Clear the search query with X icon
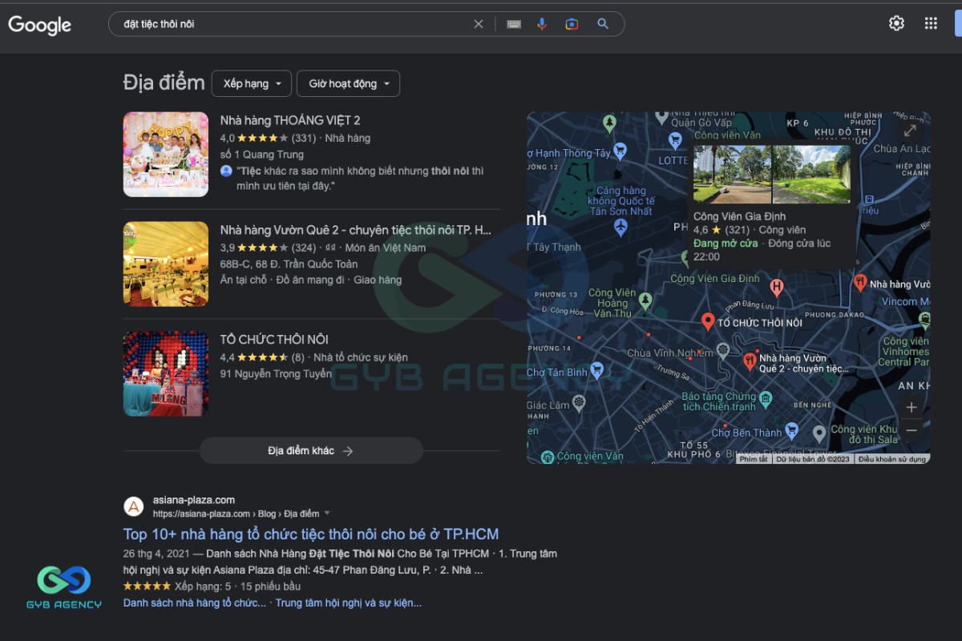The image size is (962, 641). point(479,24)
